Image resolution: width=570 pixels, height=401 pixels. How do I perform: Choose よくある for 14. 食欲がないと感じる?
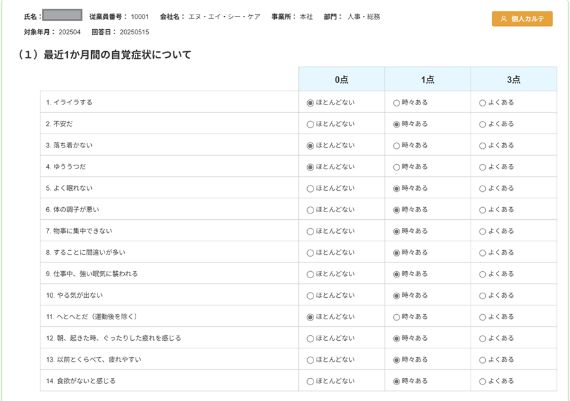pyautogui.click(x=483, y=381)
